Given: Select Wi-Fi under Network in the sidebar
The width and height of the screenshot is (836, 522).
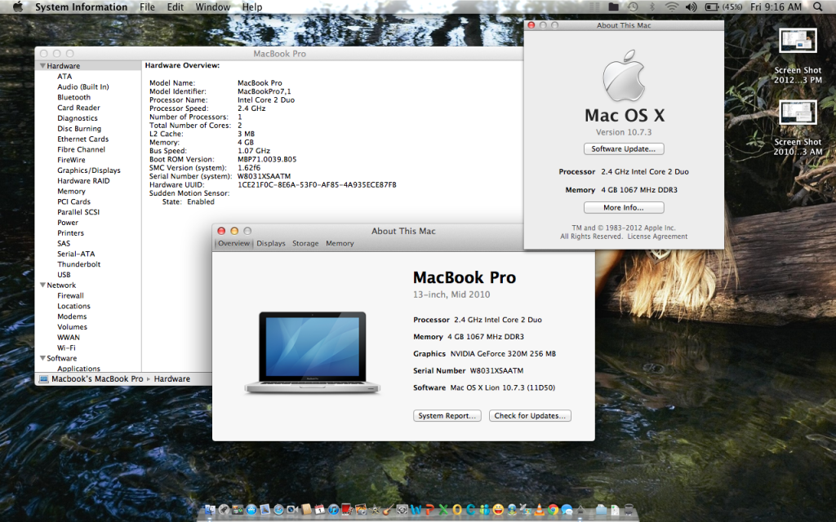Looking at the screenshot, I should coord(67,347).
